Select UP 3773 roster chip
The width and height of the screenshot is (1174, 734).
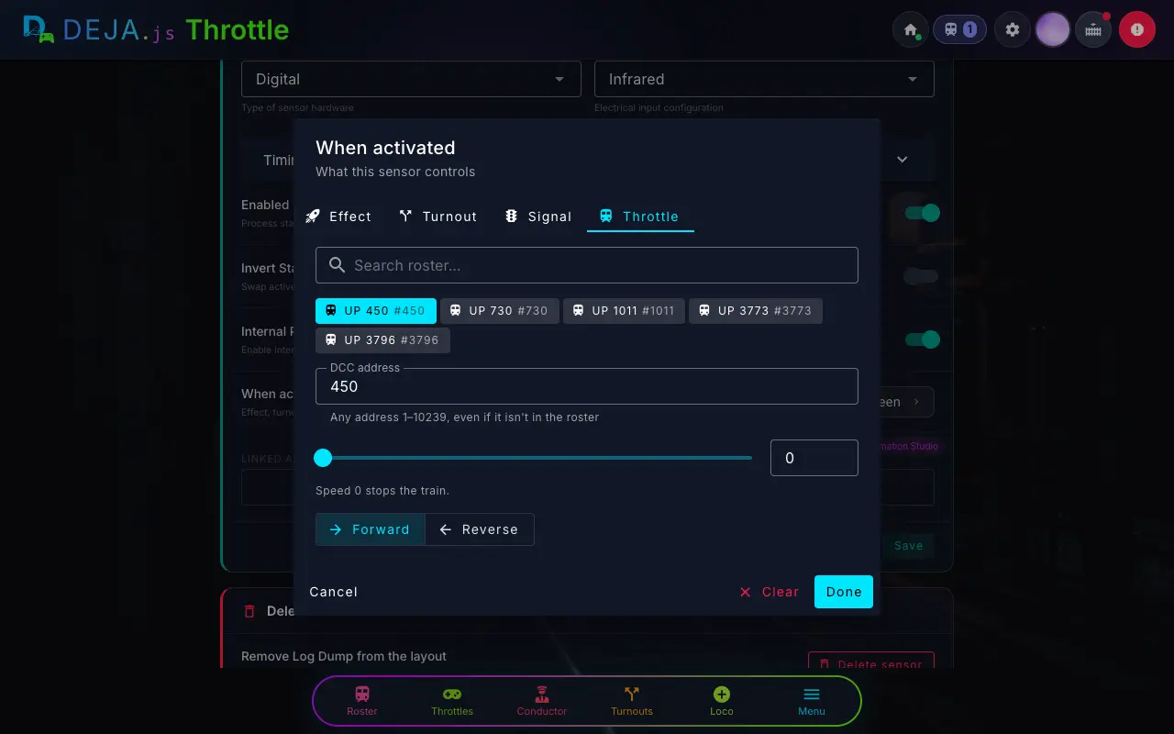(x=756, y=311)
